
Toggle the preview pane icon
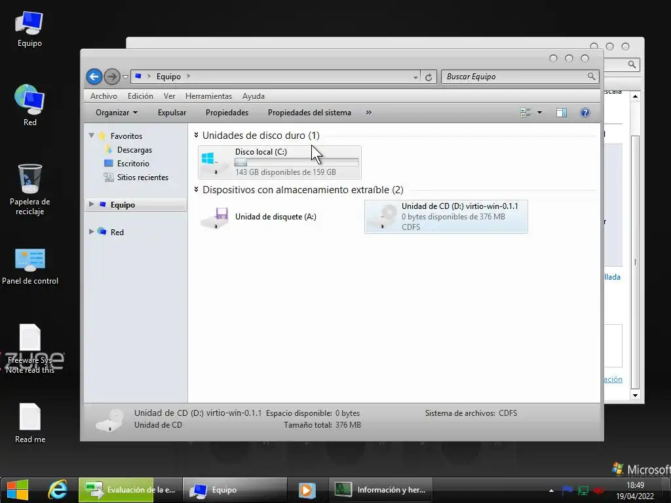562,113
